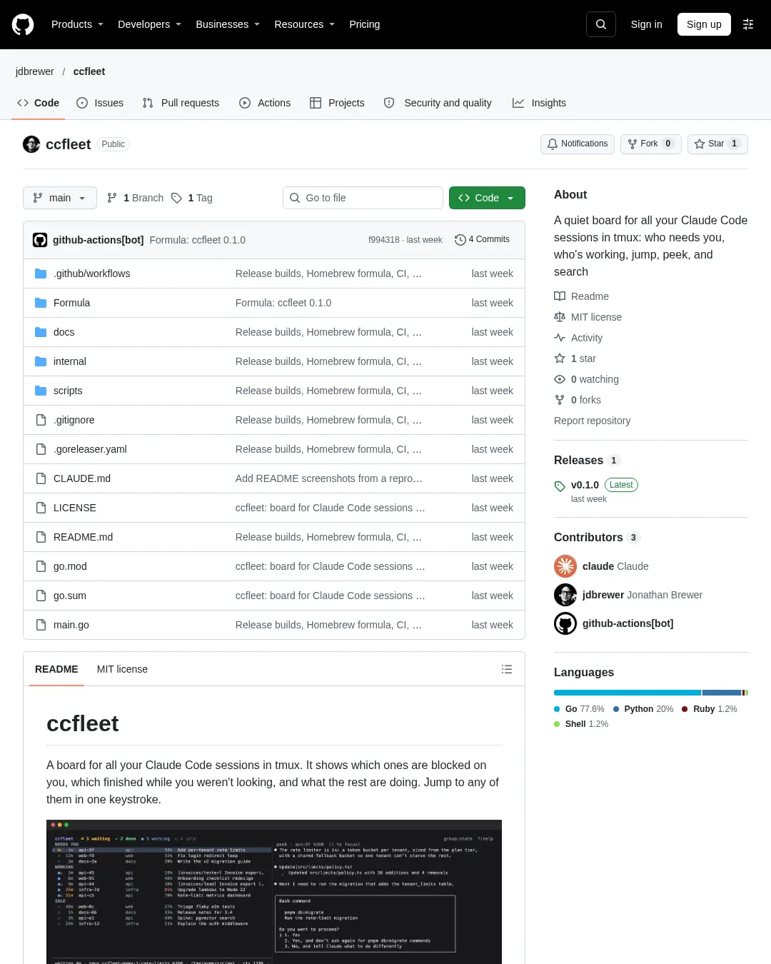Screen dimensions: 771x964
Task: Open the 4 Commits link
Action: 483,240
